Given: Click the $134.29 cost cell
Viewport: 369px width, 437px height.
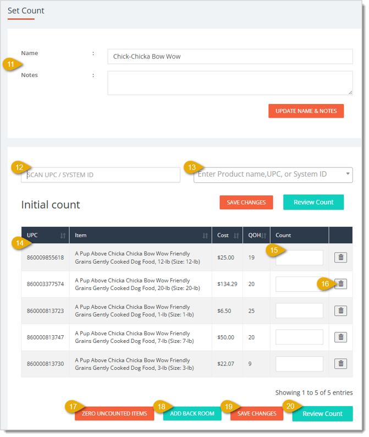Looking at the screenshot, I should [x=227, y=284].
